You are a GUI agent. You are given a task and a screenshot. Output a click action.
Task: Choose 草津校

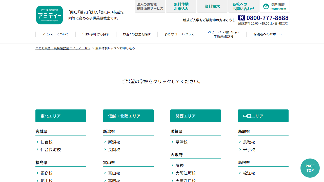182,142
